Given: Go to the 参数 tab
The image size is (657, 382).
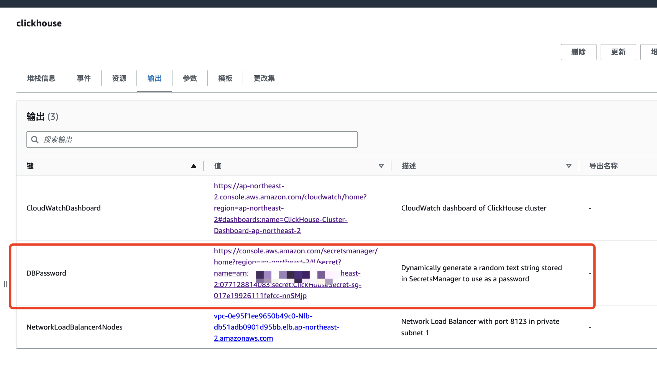Looking at the screenshot, I should pyautogui.click(x=190, y=78).
